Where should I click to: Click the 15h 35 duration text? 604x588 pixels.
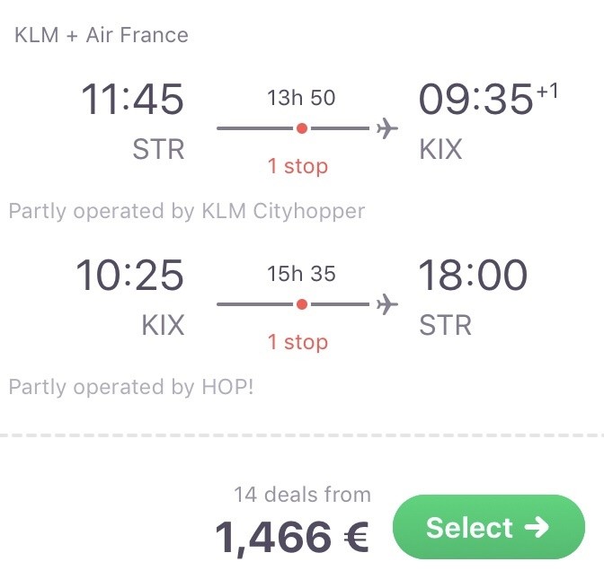[x=301, y=274]
